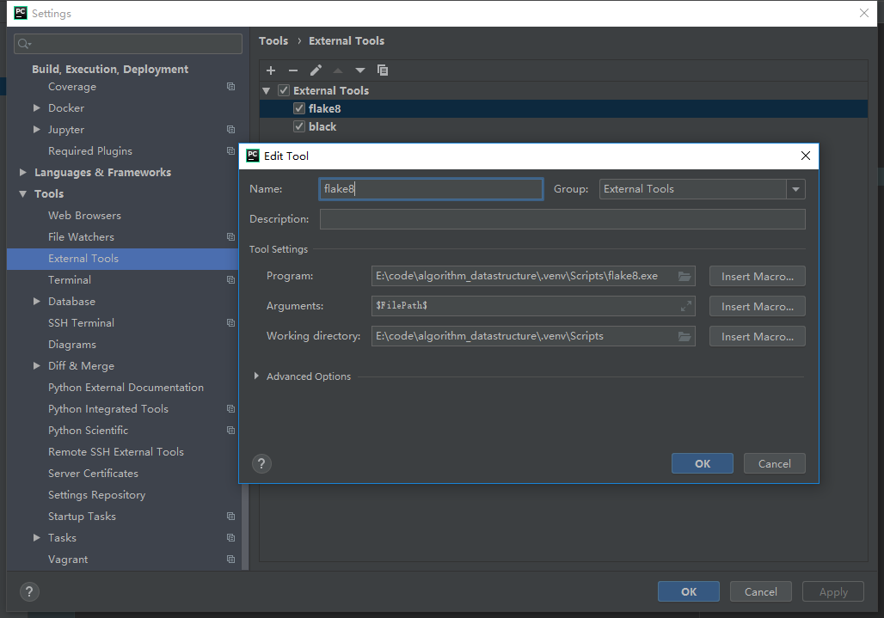Click the Copy tool icon
The image size is (884, 618).
383,70
